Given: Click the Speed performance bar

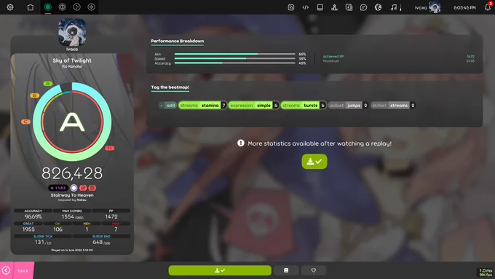Looking at the screenshot, I should pyautogui.click(x=235, y=58).
